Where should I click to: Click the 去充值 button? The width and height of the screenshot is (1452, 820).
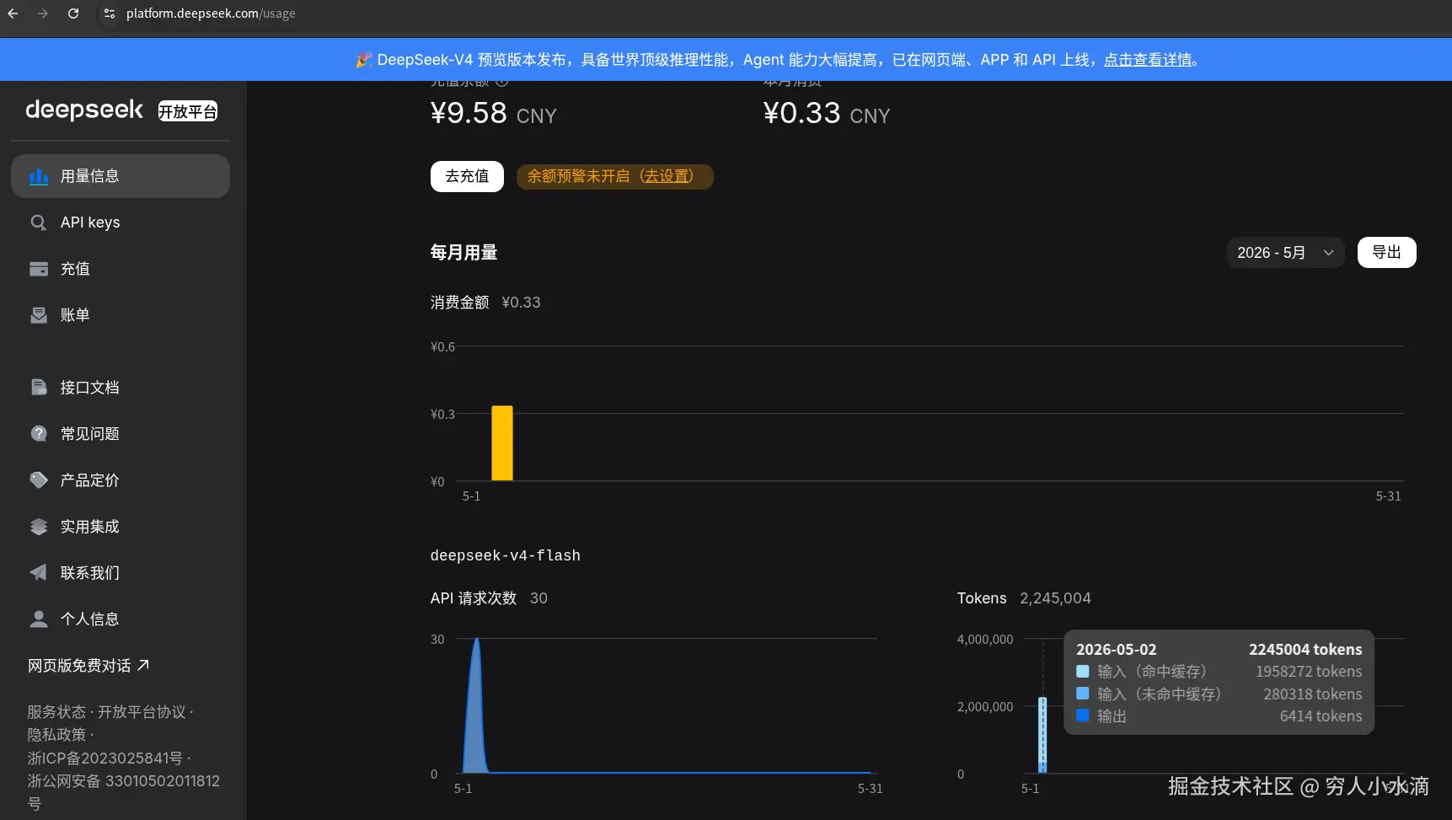point(467,176)
